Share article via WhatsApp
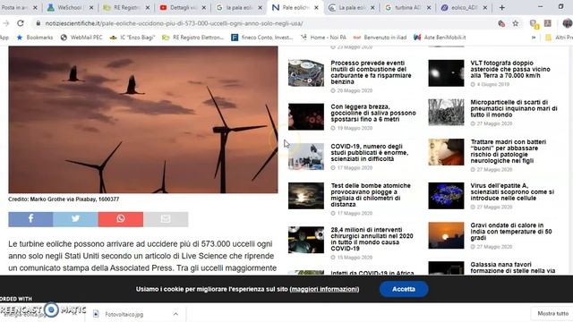 pyautogui.click(x=121, y=219)
